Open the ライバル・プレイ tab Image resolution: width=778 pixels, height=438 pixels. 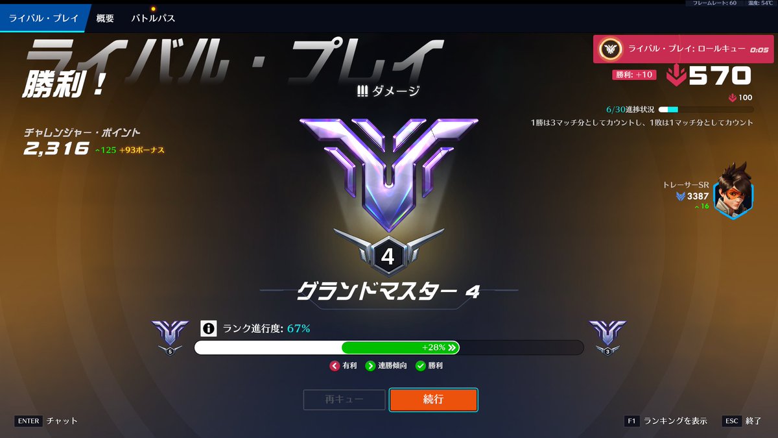(x=43, y=18)
